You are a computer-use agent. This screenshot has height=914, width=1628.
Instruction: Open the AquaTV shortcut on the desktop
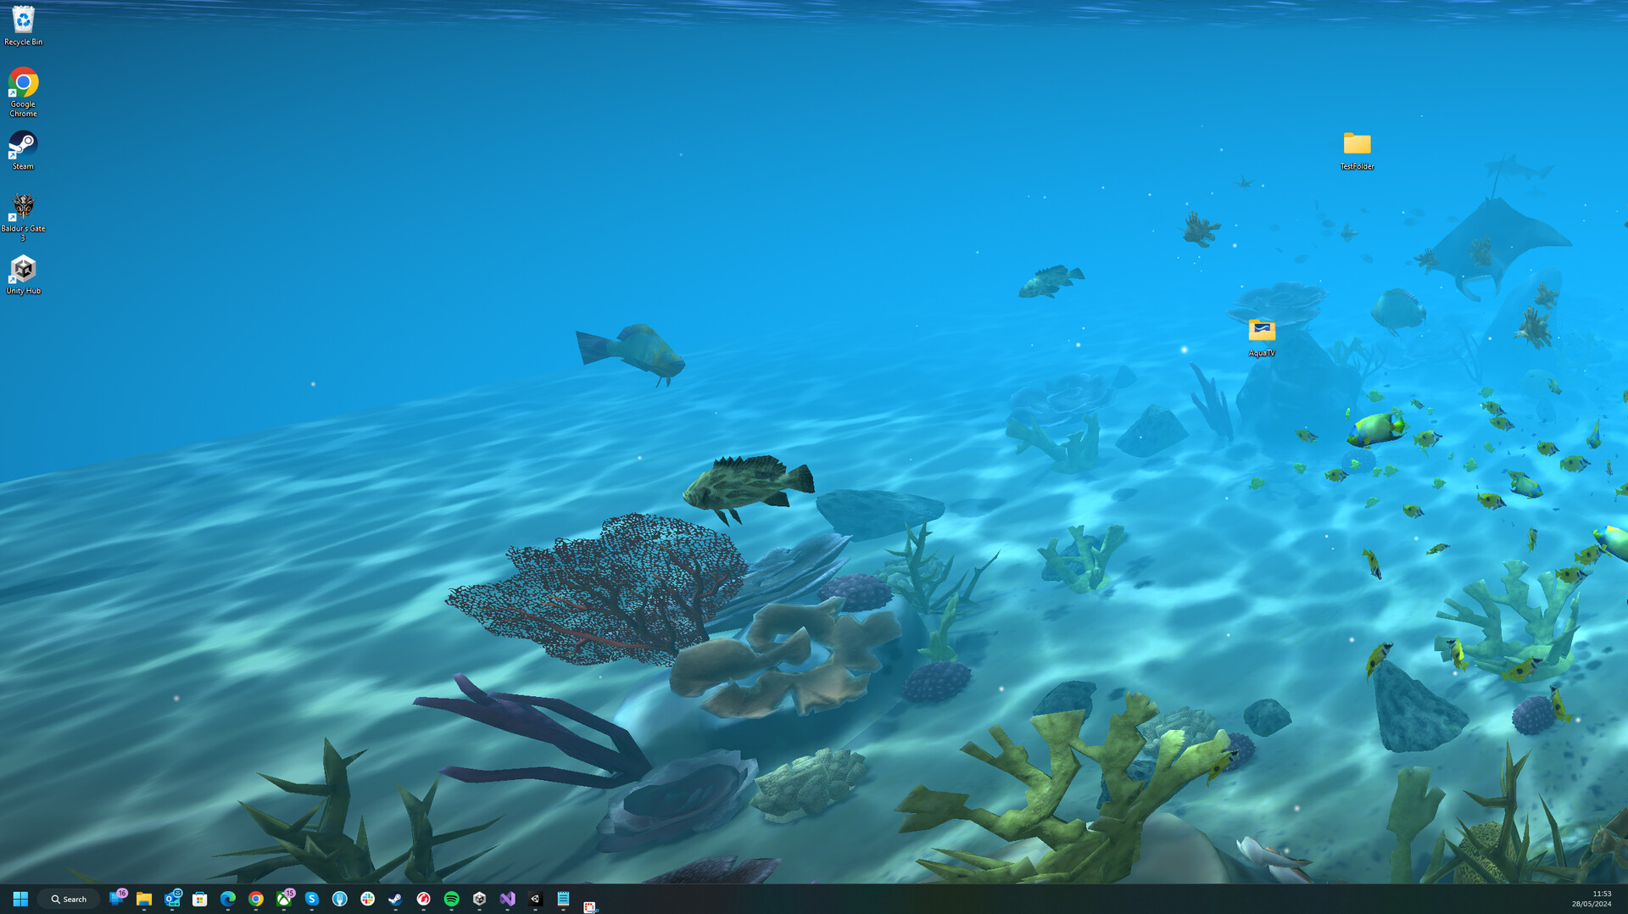click(x=1262, y=332)
